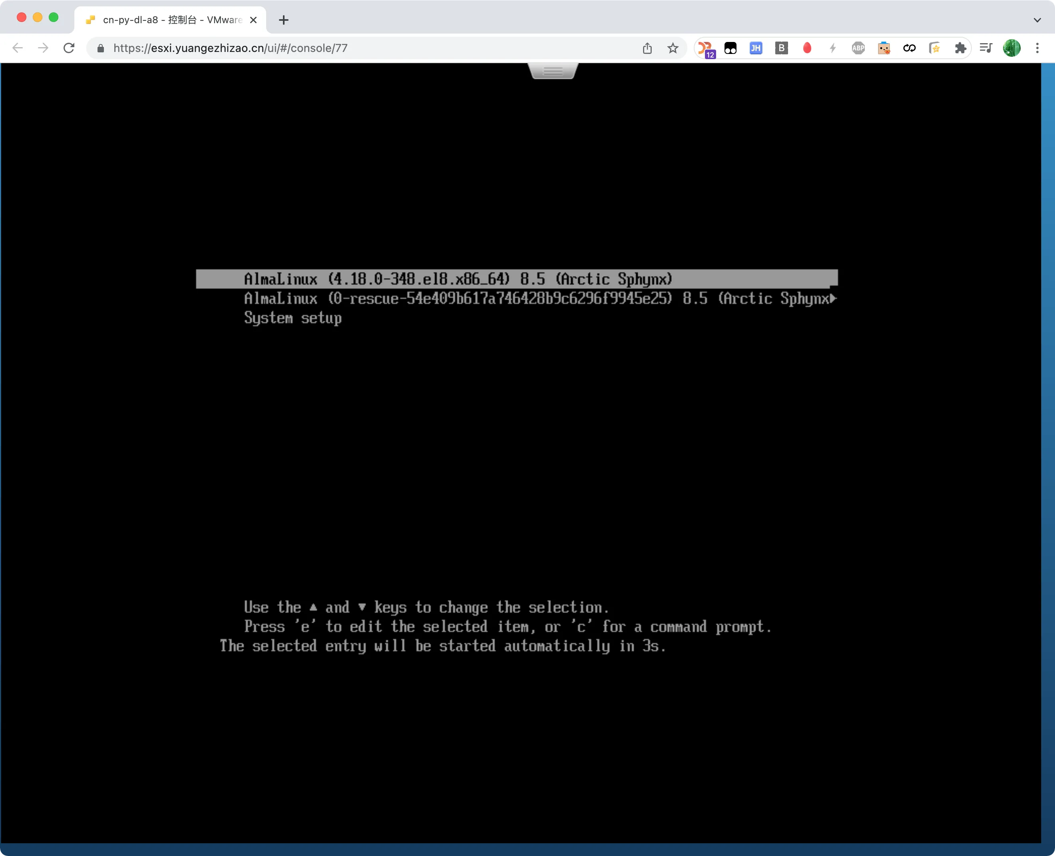This screenshot has width=1055, height=856.
Task: Reload the ESXi console page
Action: click(69, 48)
